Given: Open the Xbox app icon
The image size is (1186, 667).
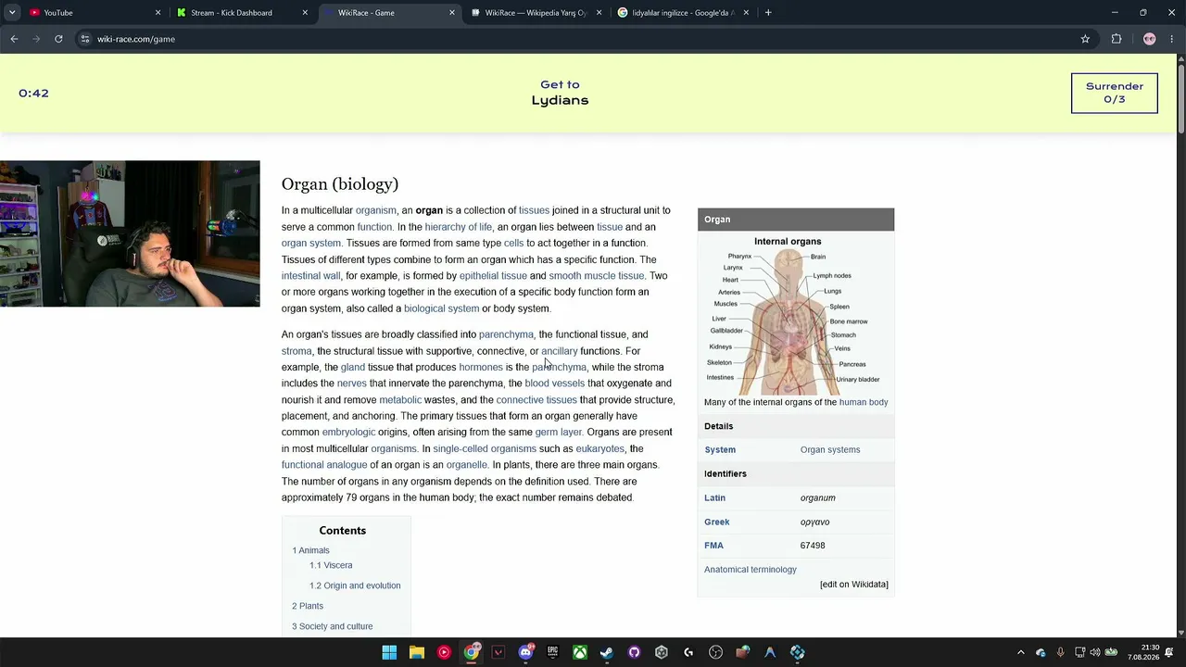Looking at the screenshot, I should pyautogui.click(x=579, y=652).
